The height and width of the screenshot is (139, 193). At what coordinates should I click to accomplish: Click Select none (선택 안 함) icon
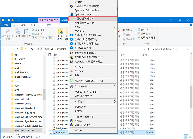click(139, 34)
